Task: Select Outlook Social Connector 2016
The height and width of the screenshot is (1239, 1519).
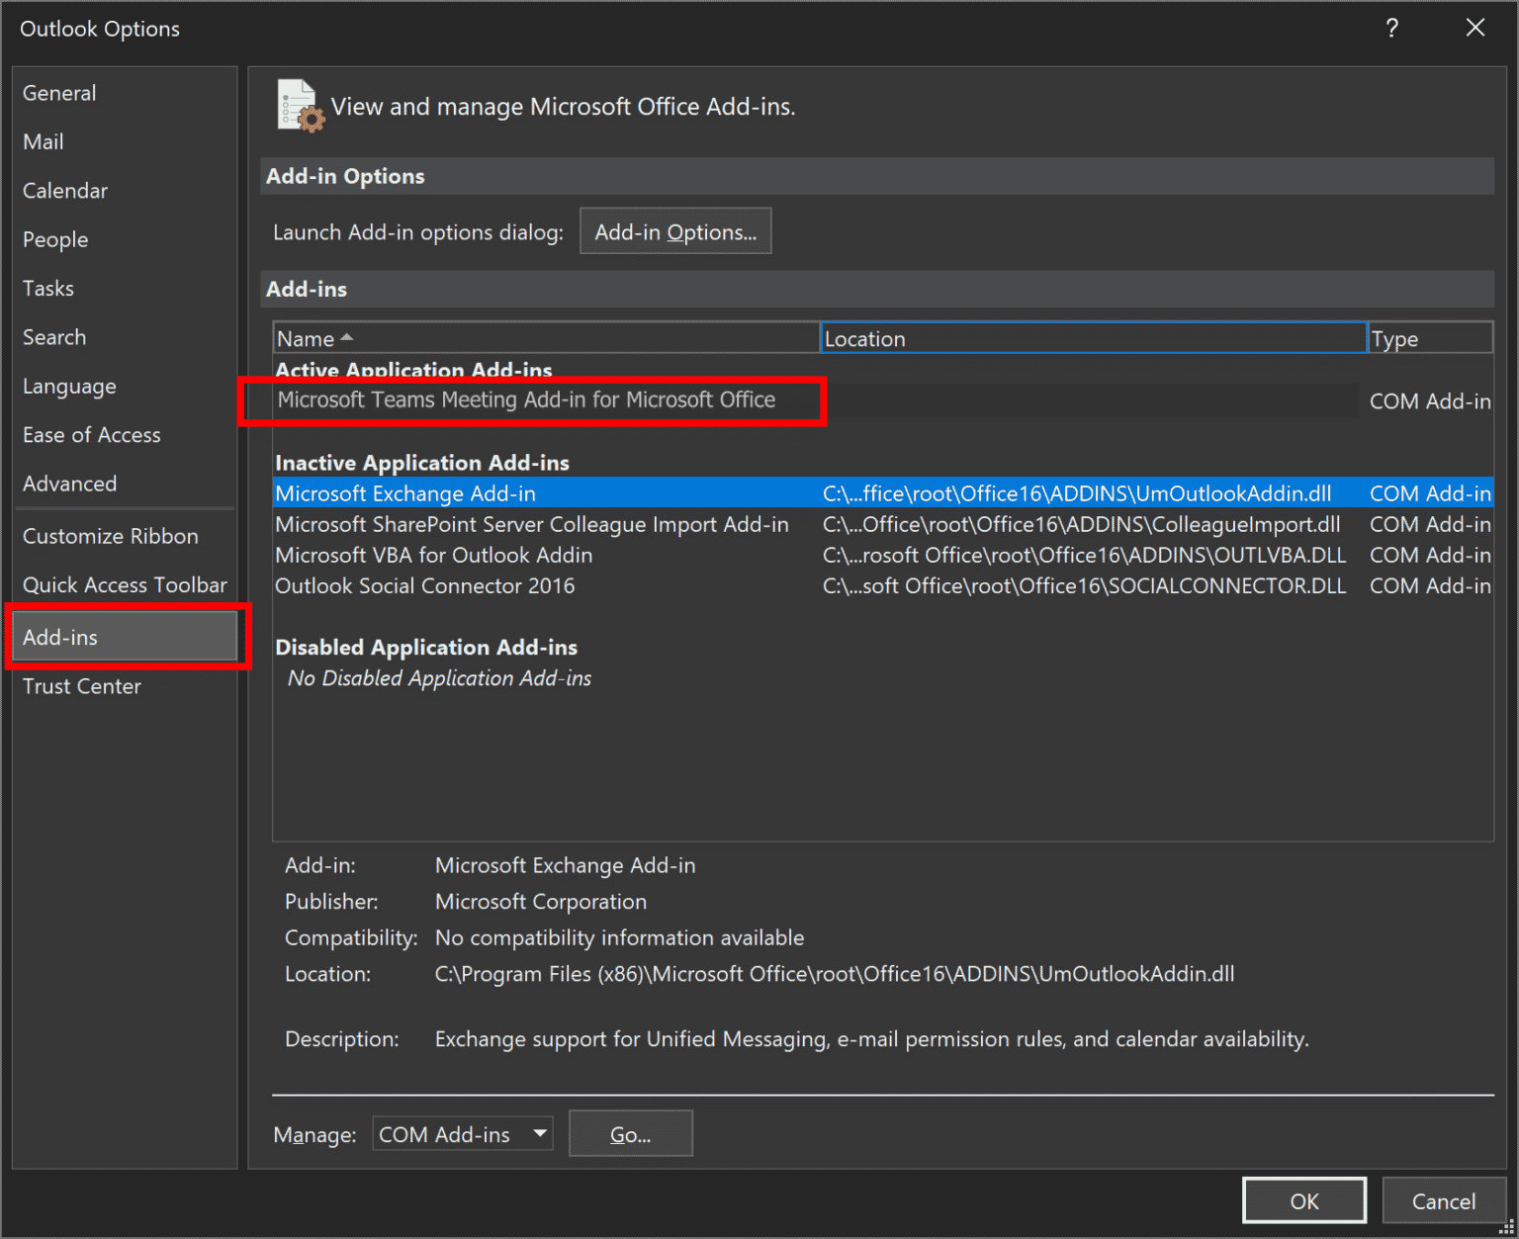Action: point(425,585)
